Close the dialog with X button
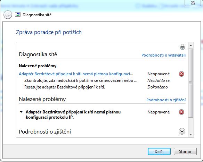The height and width of the screenshot is (162, 203). 193,3
